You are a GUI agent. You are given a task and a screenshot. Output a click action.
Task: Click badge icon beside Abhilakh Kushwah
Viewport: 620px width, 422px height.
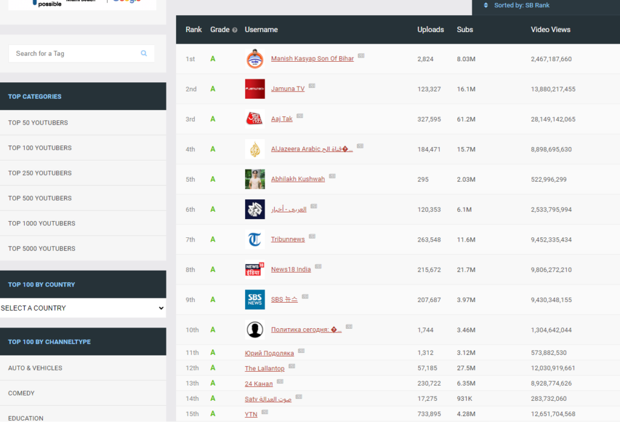332,176
